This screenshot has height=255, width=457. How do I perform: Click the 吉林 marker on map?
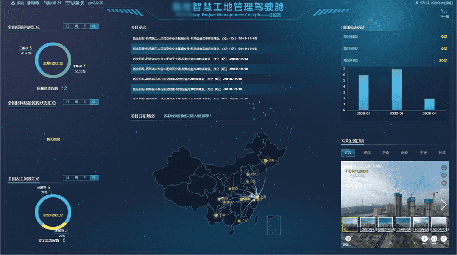[x=265, y=161]
